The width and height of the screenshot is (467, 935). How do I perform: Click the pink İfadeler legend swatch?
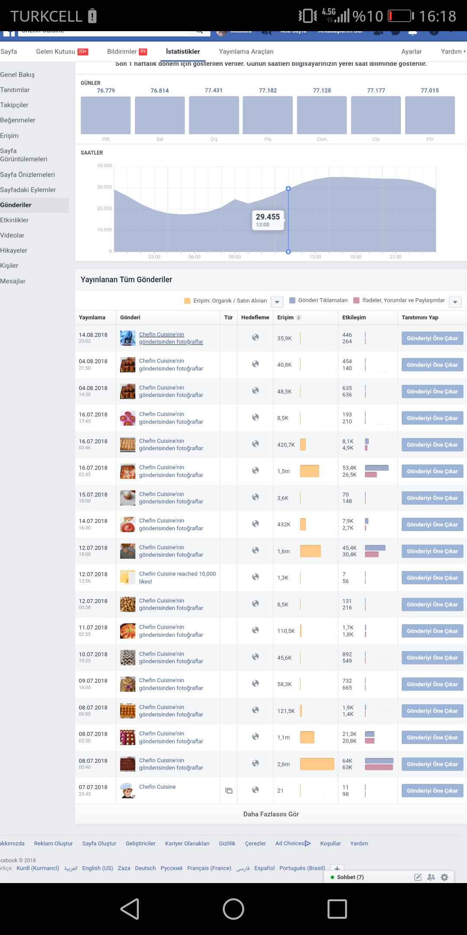point(356,300)
